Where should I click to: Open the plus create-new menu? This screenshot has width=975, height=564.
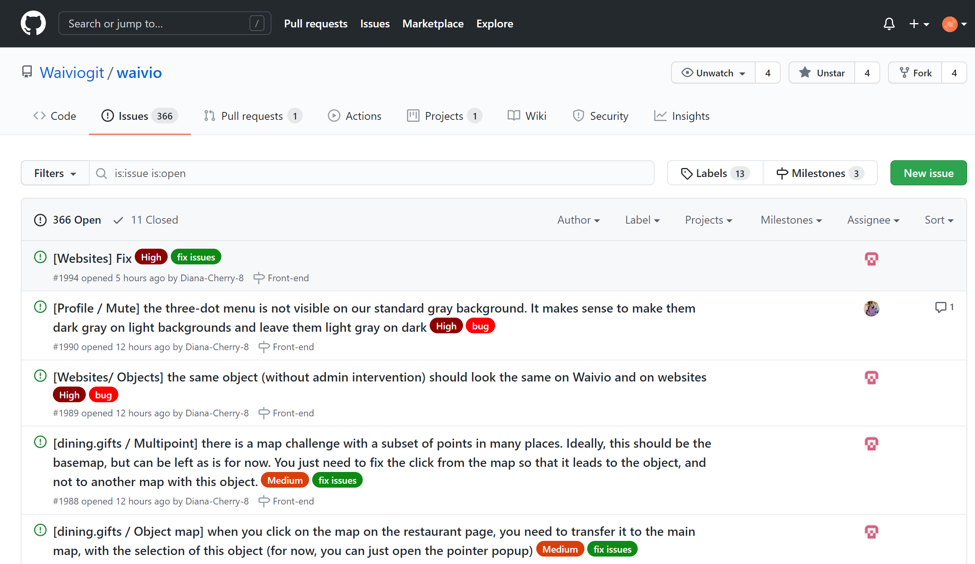coord(919,23)
